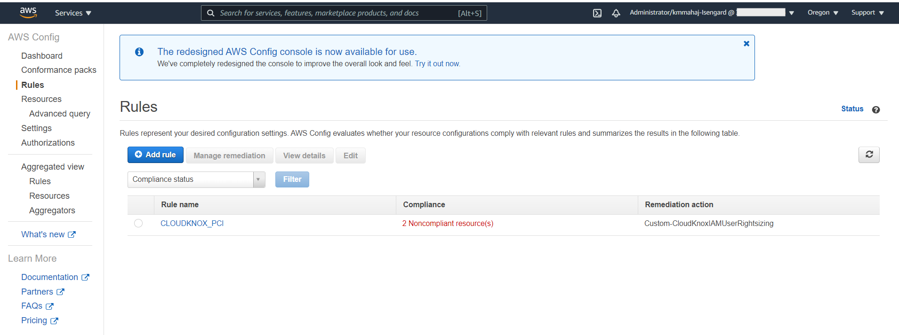The height and width of the screenshot is (335, 899).
Task: Open the Partners link
Action: (37, 292)
